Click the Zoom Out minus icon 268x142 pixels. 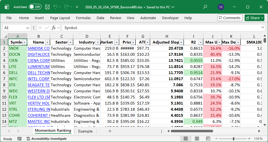pyautogui.click(x=217, y=139)
